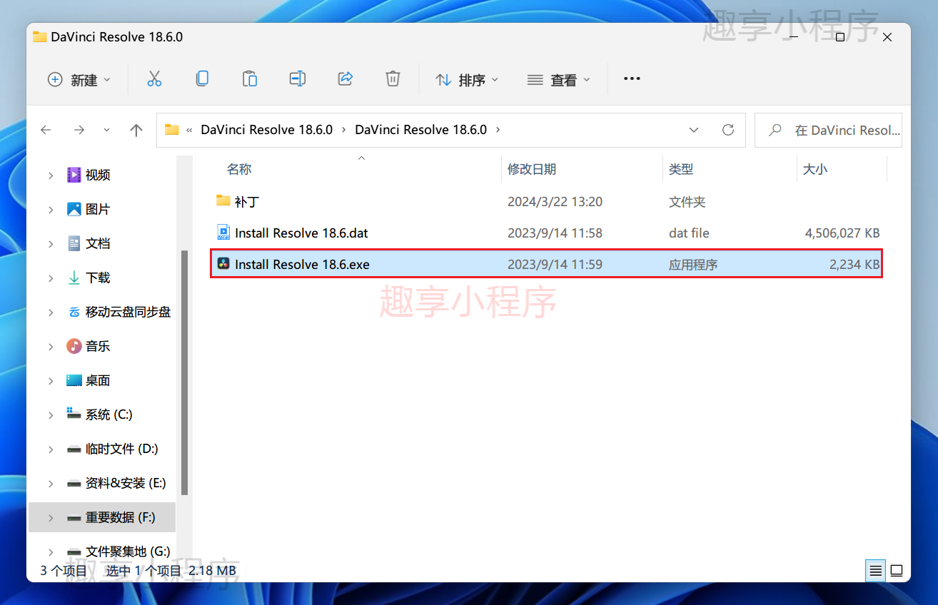Sort by 名称 column header

point(239,169)
